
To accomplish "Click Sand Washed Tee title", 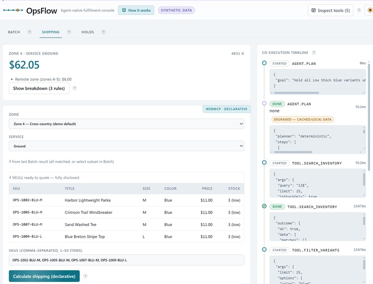I will pyautogui.click(x=80, y=225).
